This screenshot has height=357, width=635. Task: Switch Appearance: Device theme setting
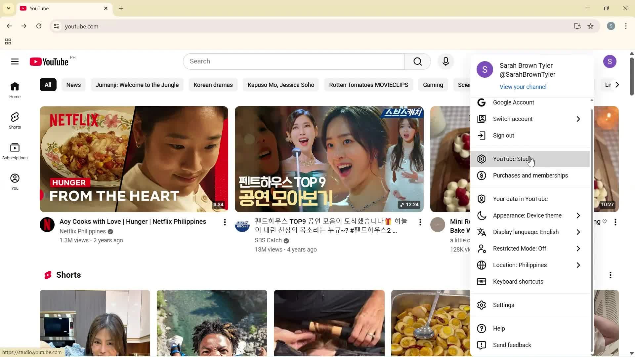pyautogui.click(x=527, y=215)
